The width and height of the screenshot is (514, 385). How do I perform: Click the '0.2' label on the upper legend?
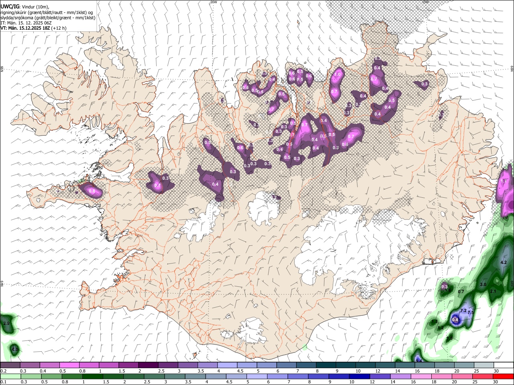[3, 371]
